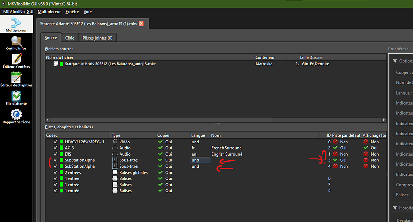
Task: Sort source files by Conteneur header
Action: (x=271, y=57)
